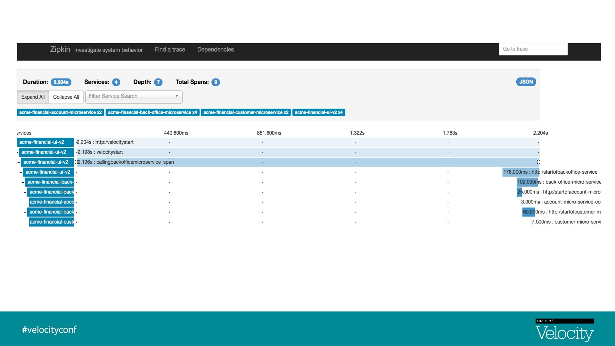The image size is (615, 346).
Task: Collapse the startofbackoffice-service span row
Action: [x=20, y=172]
